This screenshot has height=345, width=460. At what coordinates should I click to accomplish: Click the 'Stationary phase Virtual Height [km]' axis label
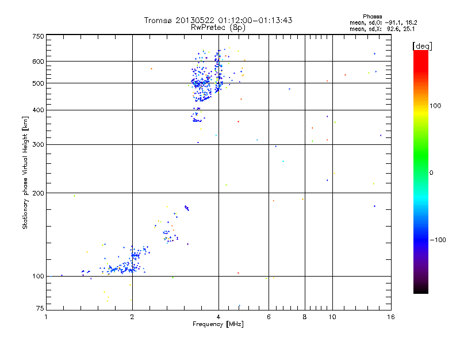25,172
